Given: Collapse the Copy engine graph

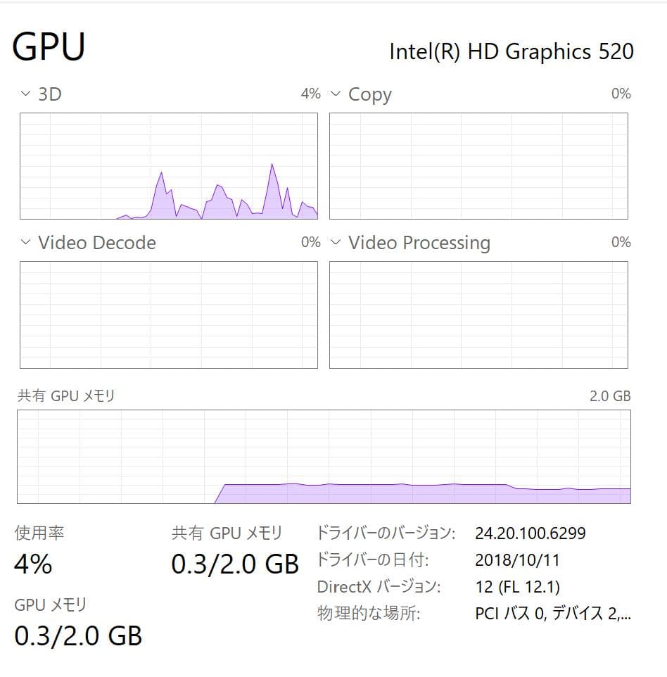Looking at the screenshot, I should pyautogui.click(x=334, y=94).
